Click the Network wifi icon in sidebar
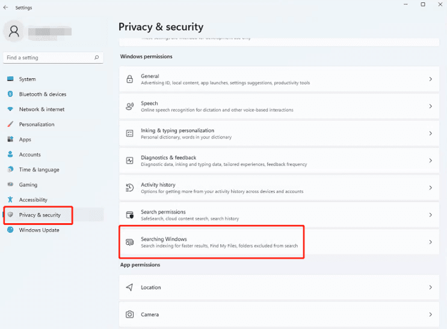The height and width of the screenshot is (329, 447). click(x=10, y=109)
